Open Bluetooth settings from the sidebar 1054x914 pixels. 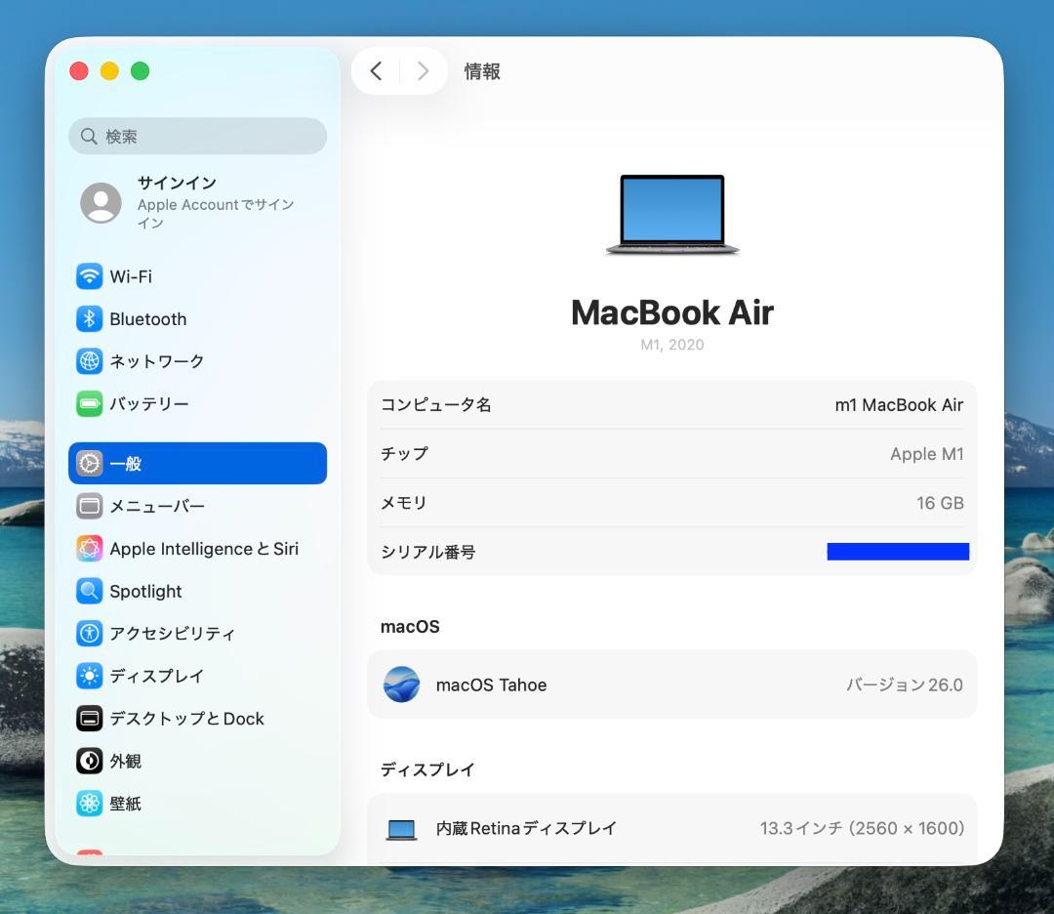click(89, 318)
